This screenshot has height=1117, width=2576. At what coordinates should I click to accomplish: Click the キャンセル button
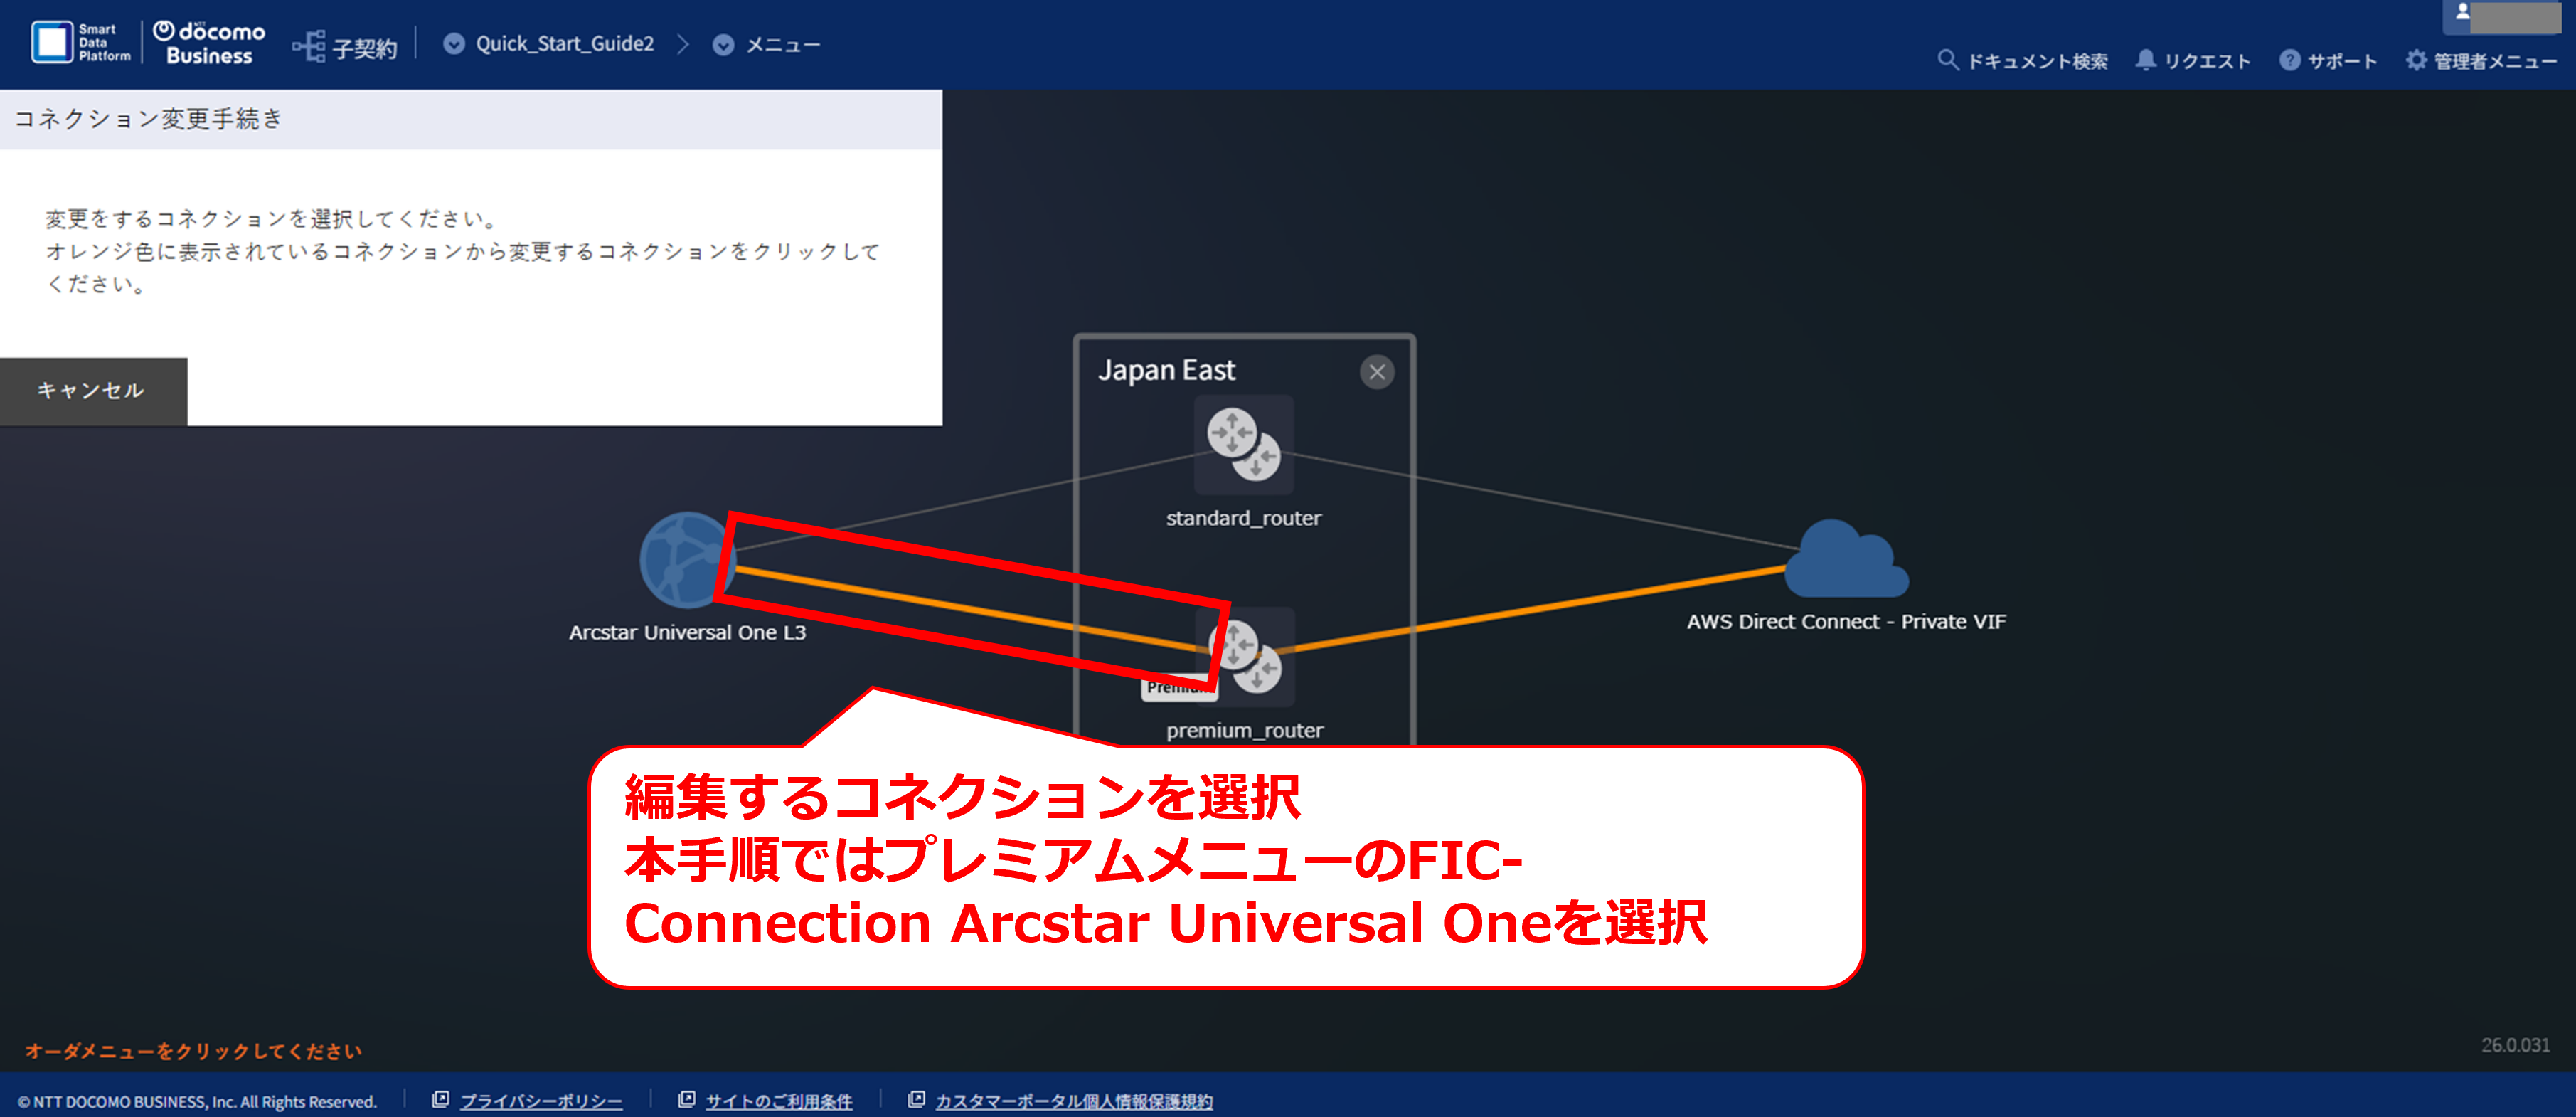point(92,391)
